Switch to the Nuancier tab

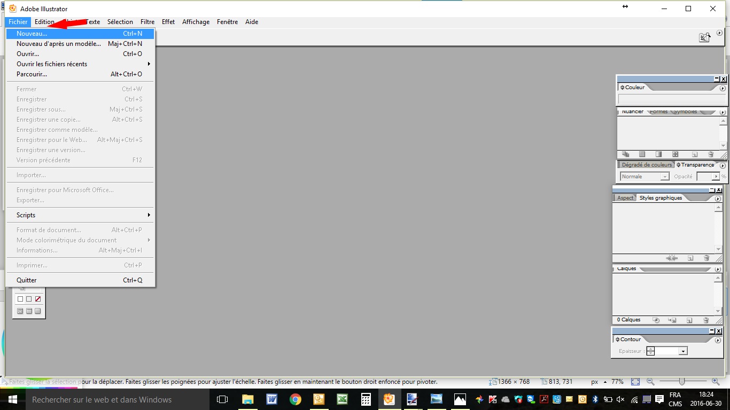coord(632,112)
